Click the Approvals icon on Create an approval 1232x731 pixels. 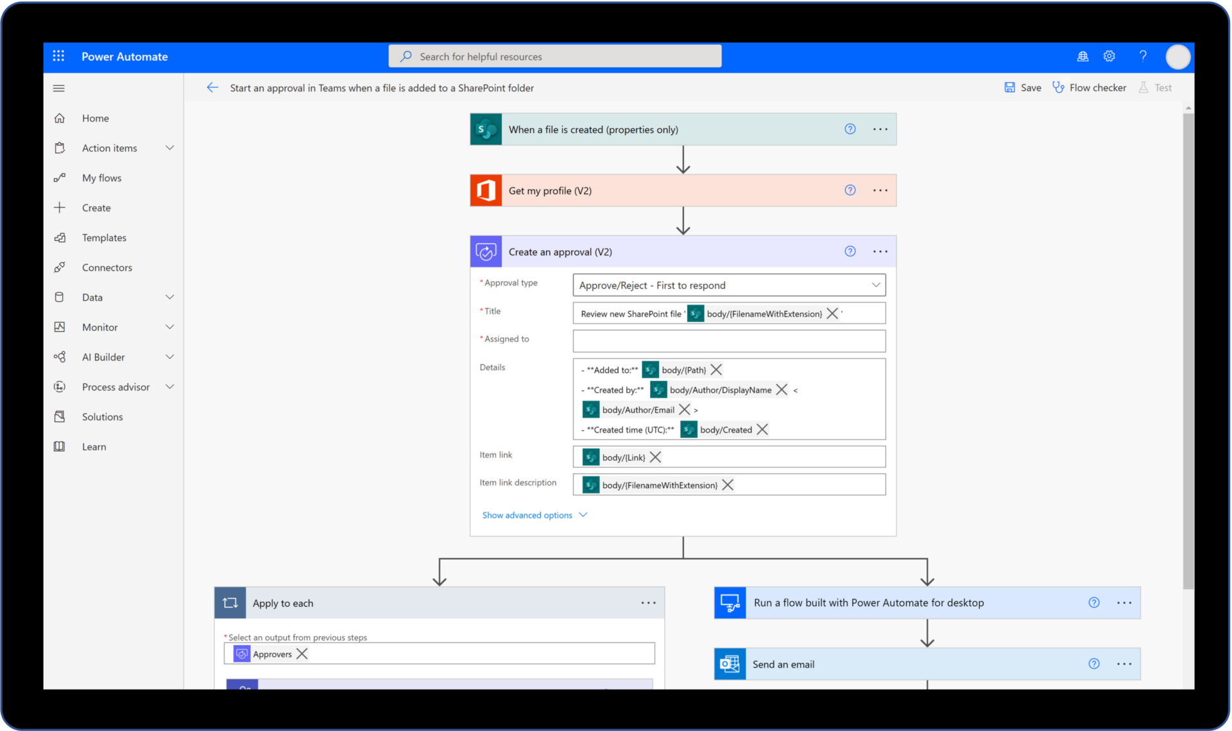click(x=486, y=251)
